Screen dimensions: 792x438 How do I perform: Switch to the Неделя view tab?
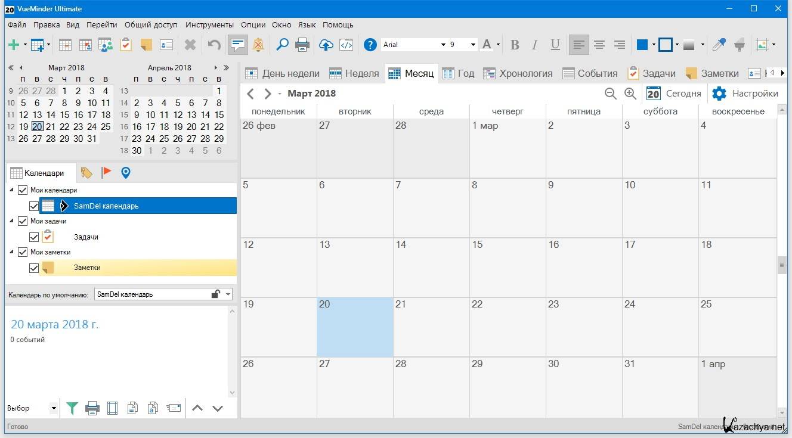[354, 73]
